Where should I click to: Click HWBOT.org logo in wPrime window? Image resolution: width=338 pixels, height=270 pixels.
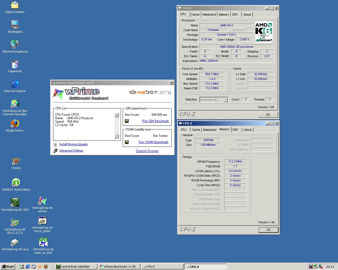150,92
